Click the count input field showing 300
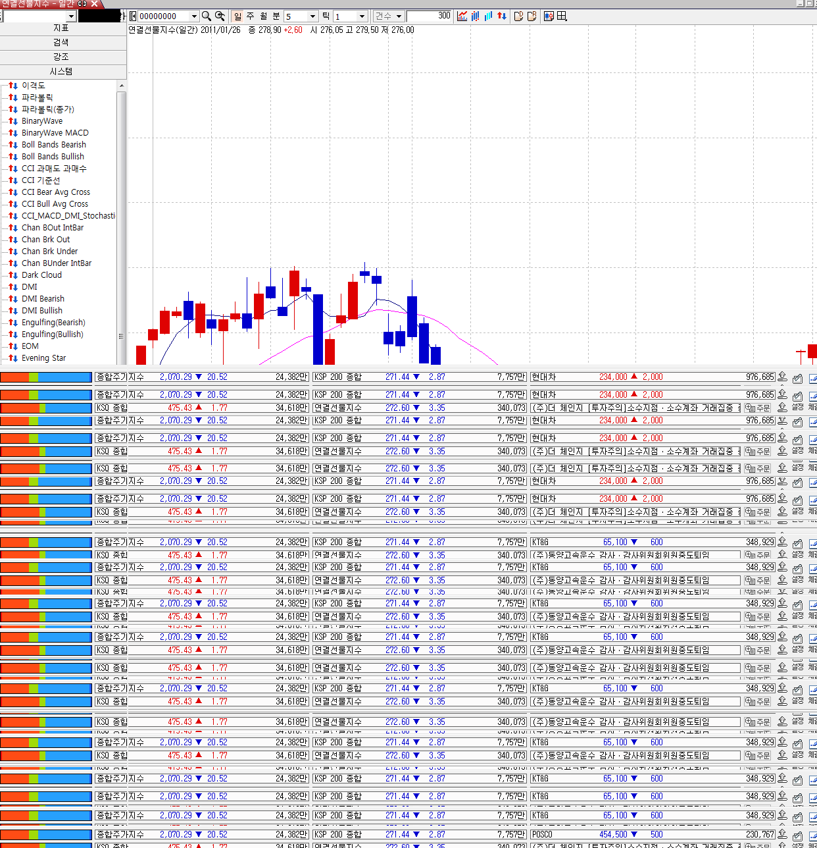 (429, 16)
